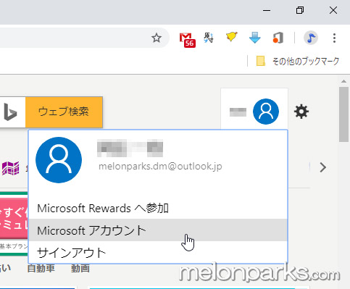Screen dimensions: 350x289
Task: Click the ウェブ検索 button
Action: click(x=64, y=112)
